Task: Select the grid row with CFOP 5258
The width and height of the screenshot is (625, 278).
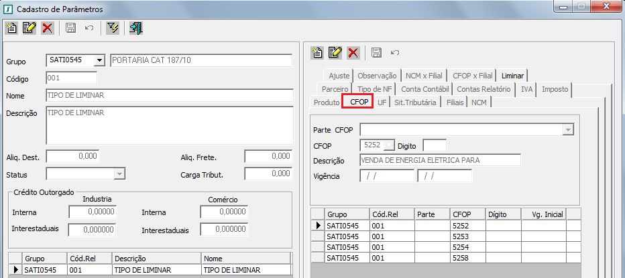Action: coord(446,258)
